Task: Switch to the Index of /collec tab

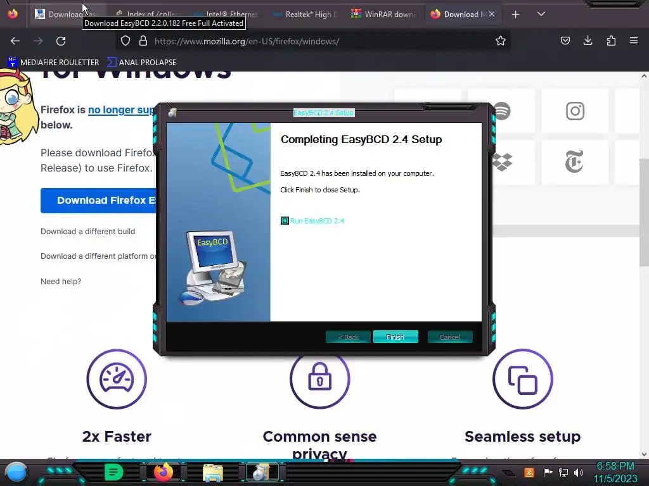Action: point(146,14)
